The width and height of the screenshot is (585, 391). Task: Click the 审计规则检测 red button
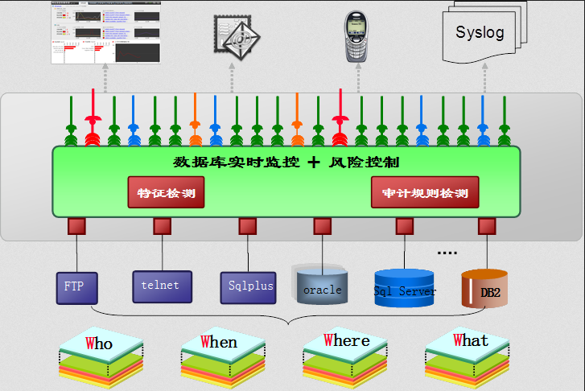[425, 193]
